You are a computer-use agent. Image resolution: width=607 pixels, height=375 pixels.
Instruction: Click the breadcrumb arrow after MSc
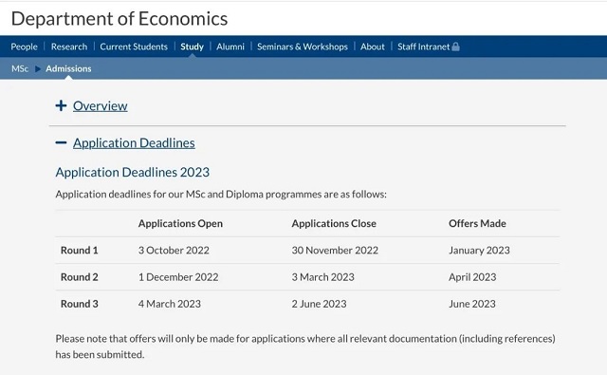[38, 69]
